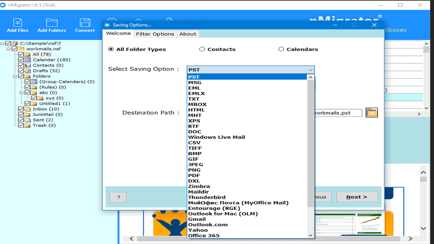The height and width of the screenshot is (244, 434).
Task: Select Gmail as the saving option
Action: [x=247, y=219]
